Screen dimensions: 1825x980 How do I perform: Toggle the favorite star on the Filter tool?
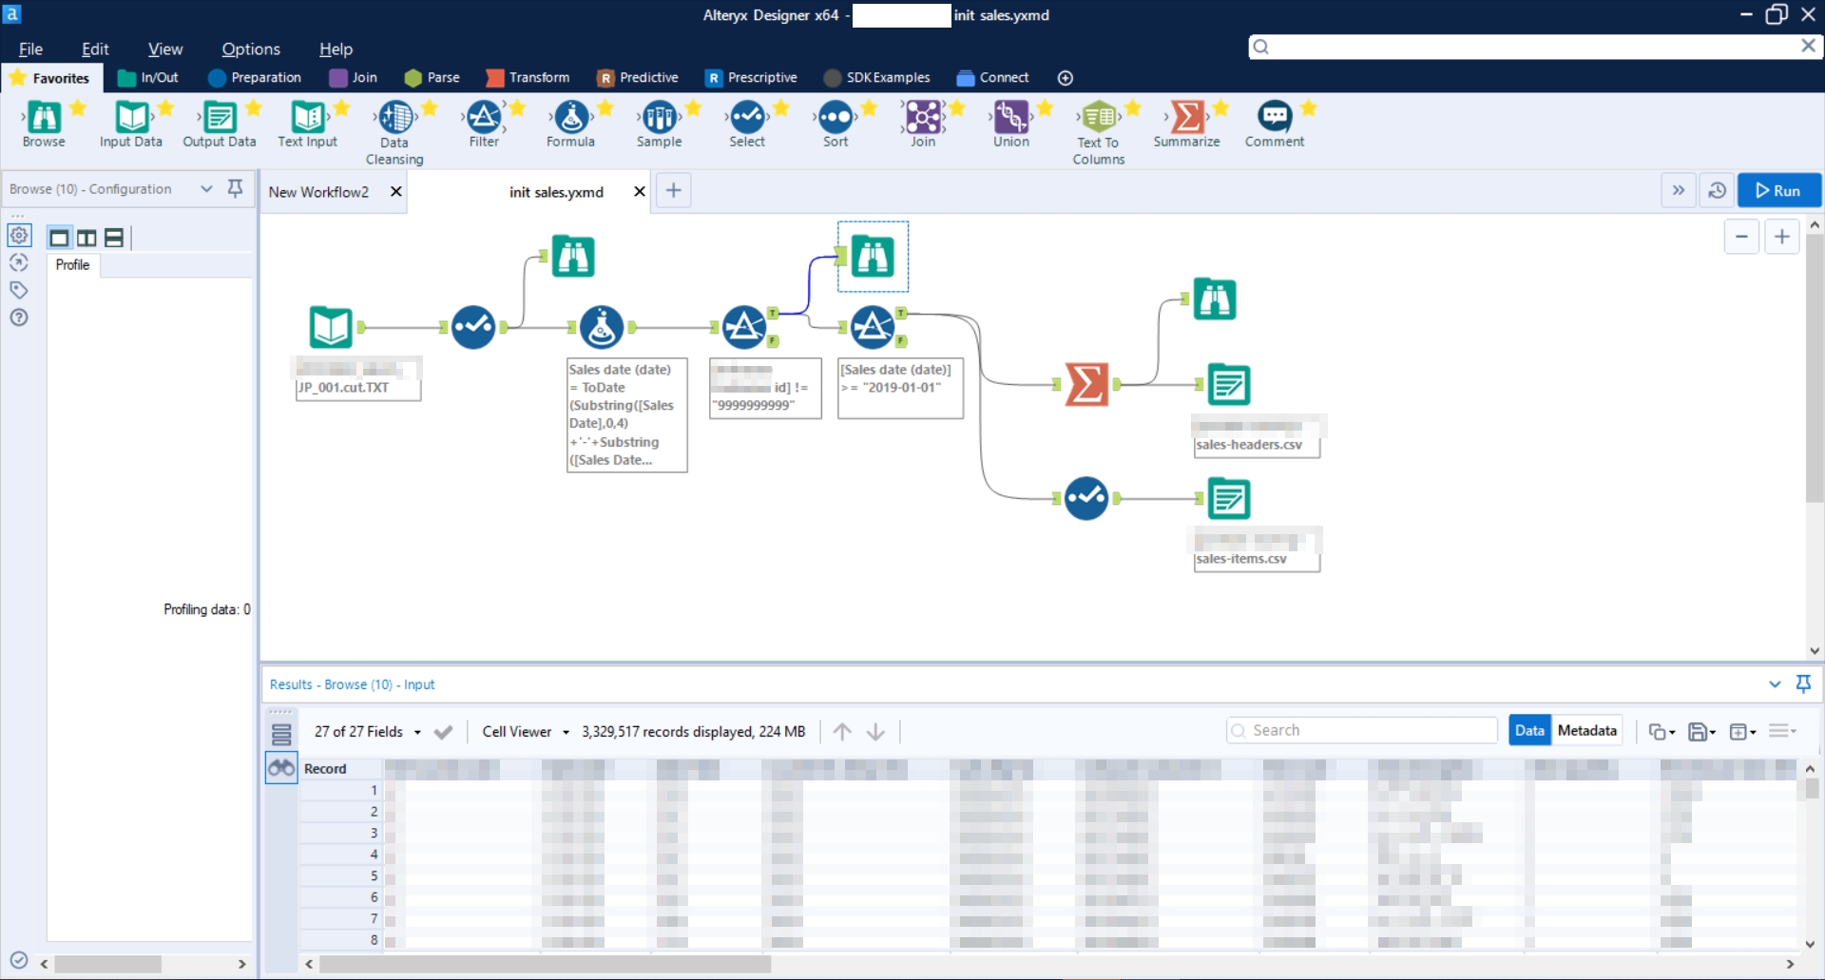[x=518, y=108]
